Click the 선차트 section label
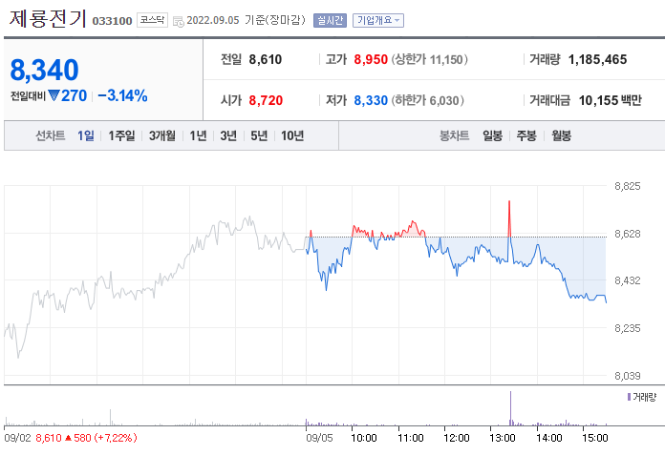The height and width of the screenshot is (455, 665). pos(50,135)
